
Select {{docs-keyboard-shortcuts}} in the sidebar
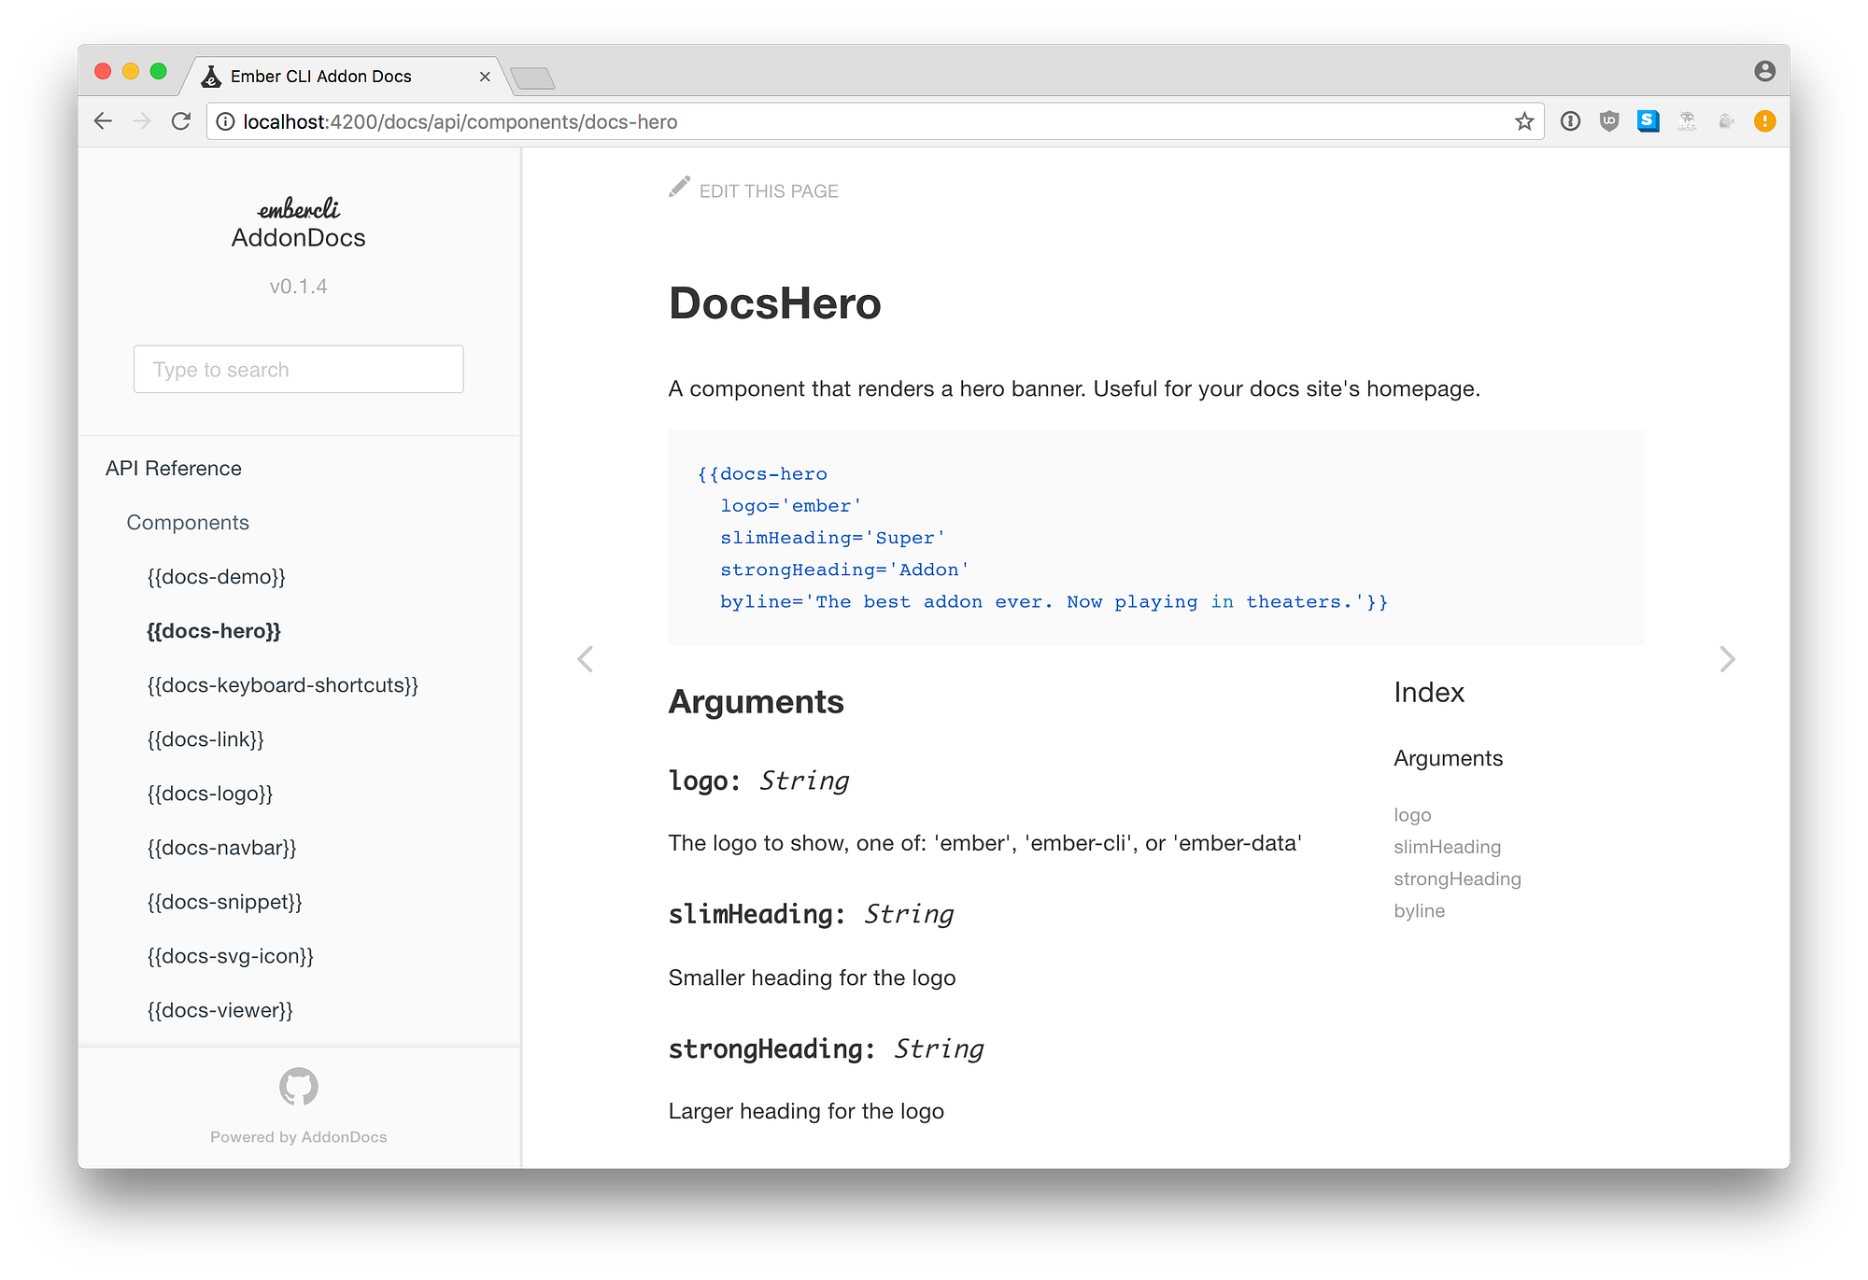pyautogui.click(x=283, y=684)
